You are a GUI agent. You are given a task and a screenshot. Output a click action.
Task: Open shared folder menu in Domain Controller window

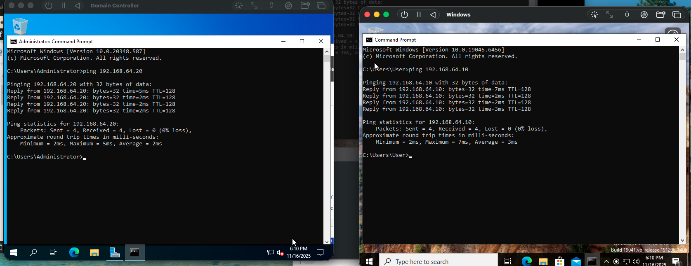(305, 6)
